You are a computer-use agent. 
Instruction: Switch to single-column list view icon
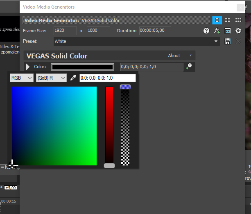coord(217,20)
